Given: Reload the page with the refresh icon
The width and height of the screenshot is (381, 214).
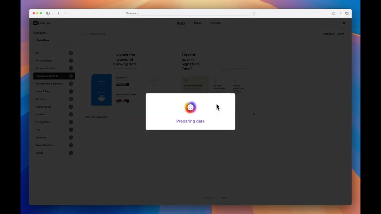Looking at the screenshot, I should click(x=254, y=13).
